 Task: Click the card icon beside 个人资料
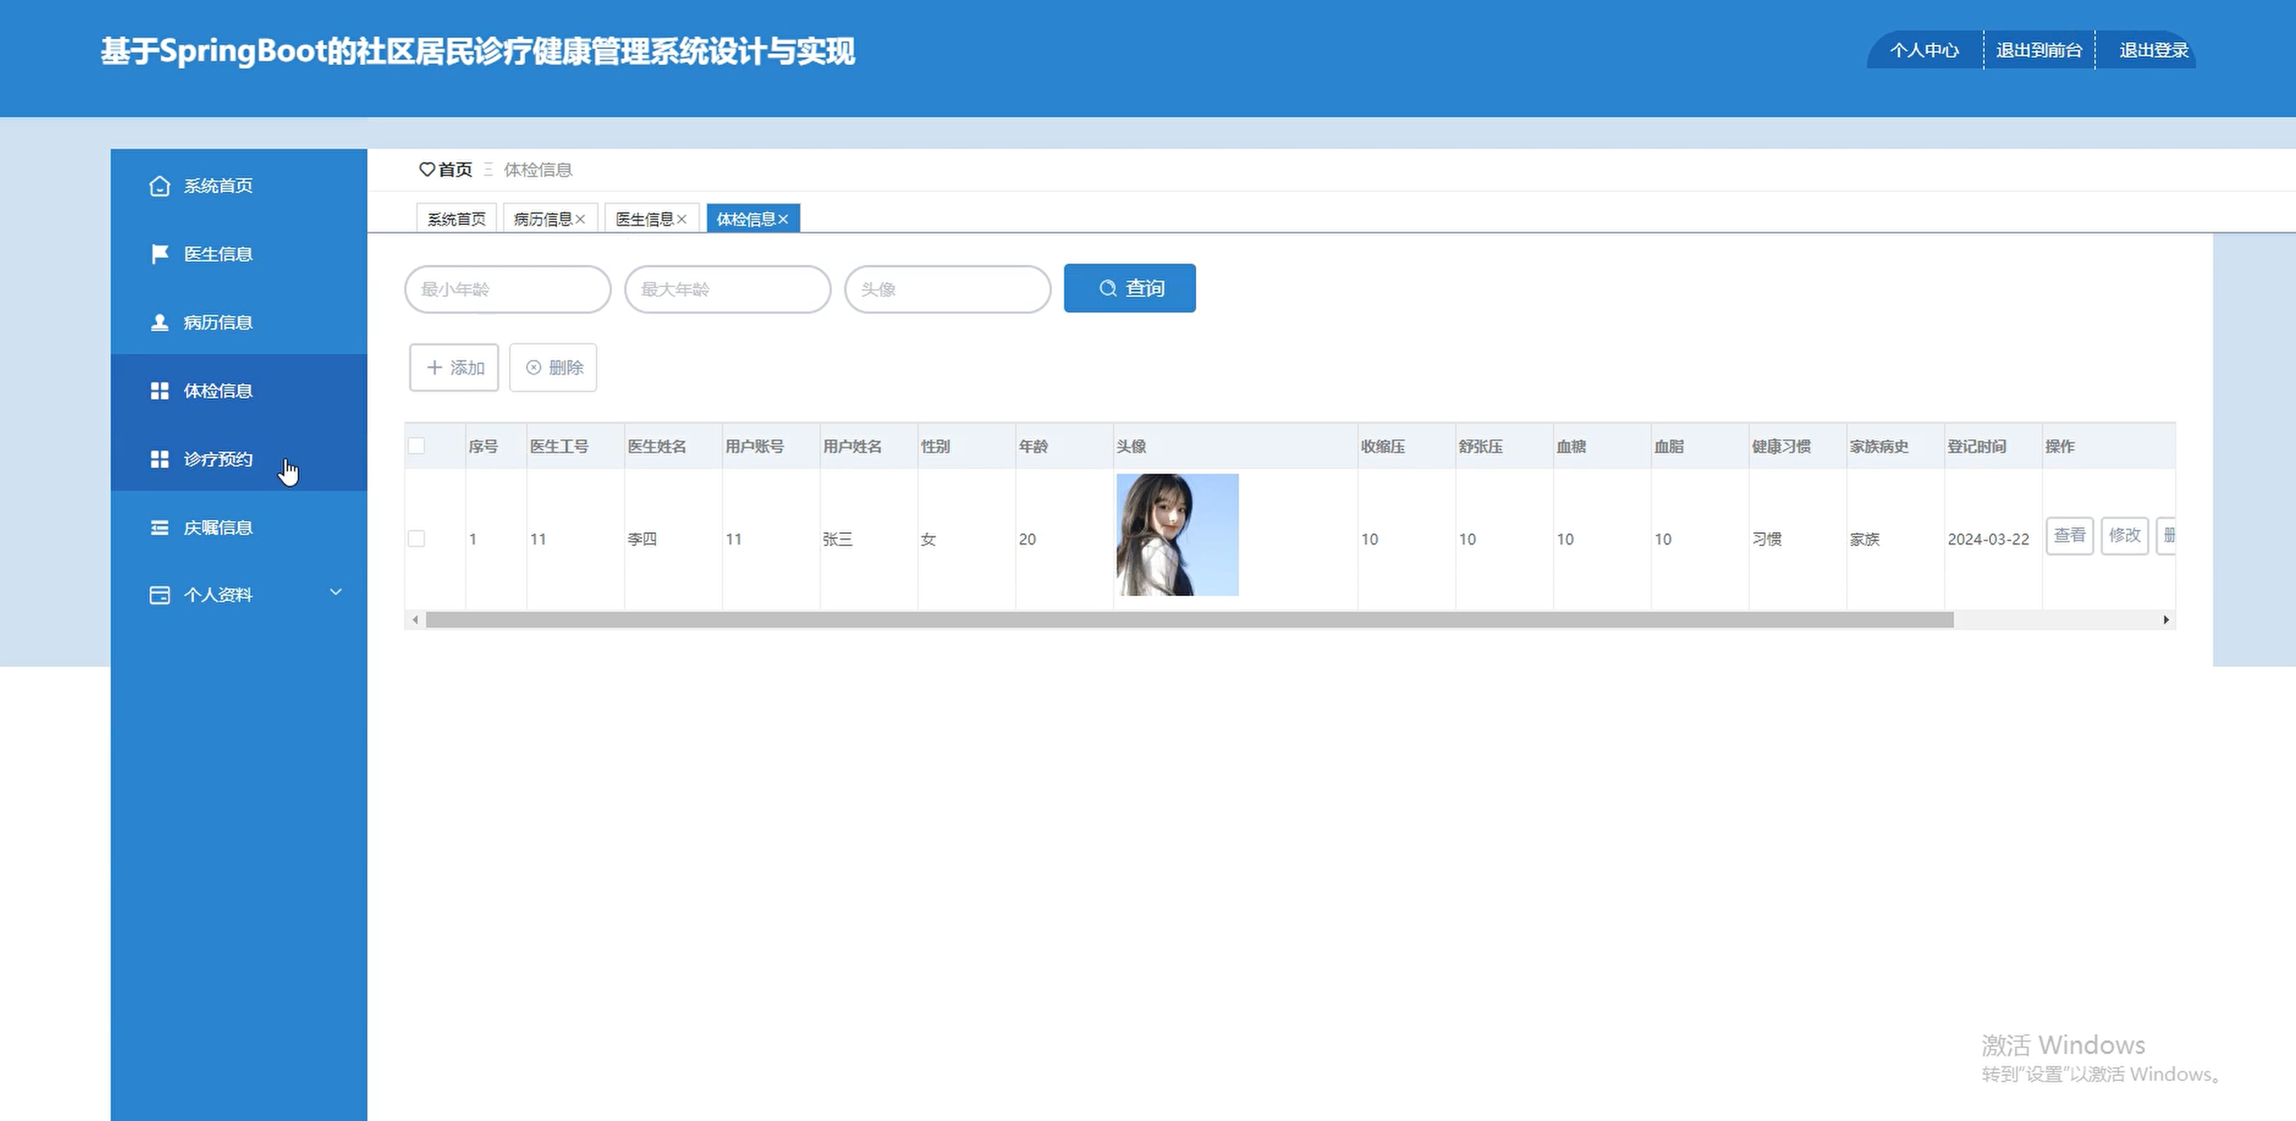click(160, 594)
